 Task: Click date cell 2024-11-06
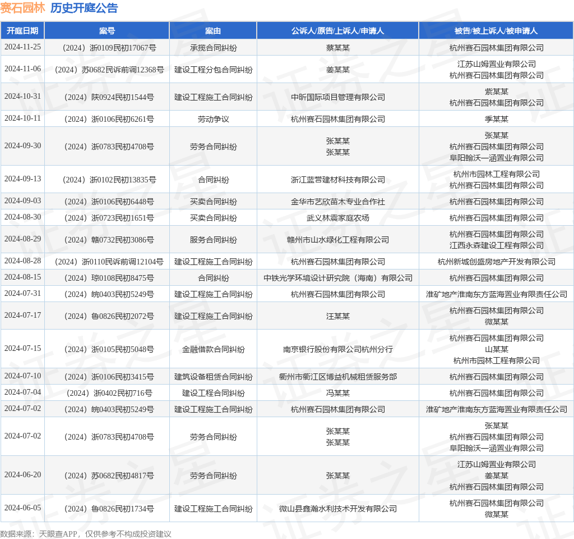(x=22, y=68)
